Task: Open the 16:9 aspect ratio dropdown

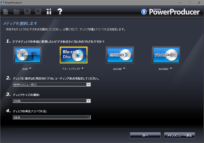Action: tap(52, 117)
